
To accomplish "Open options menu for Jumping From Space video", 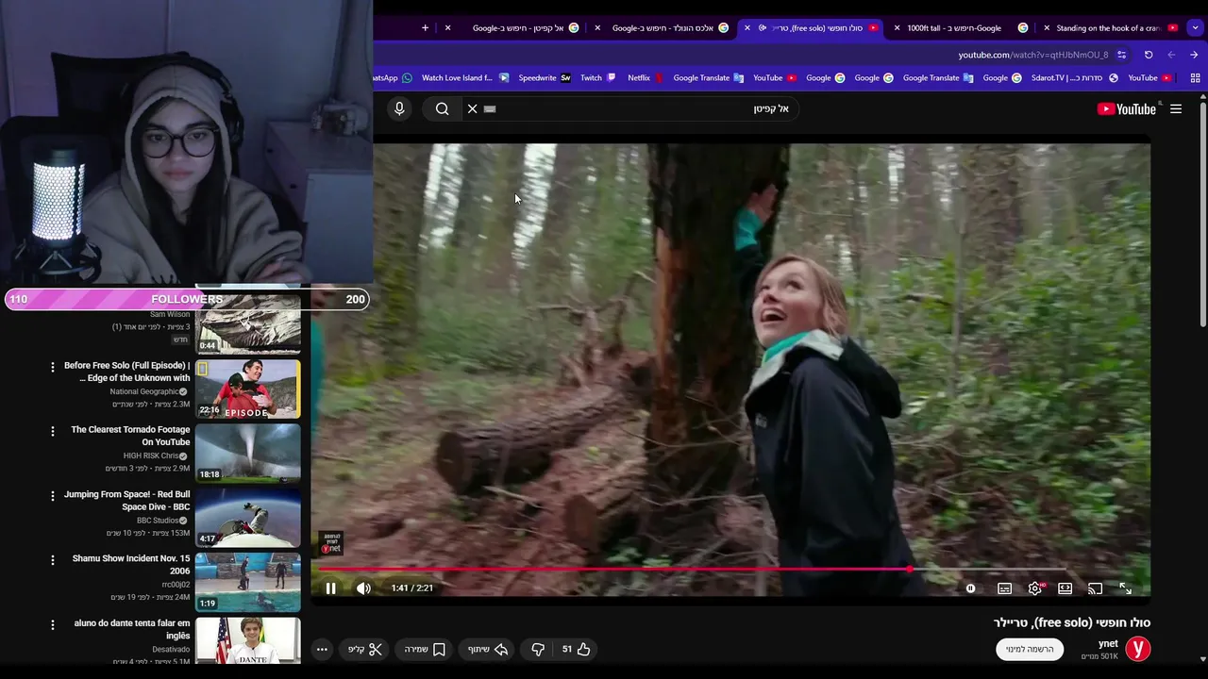I will (x=53, y=496).
